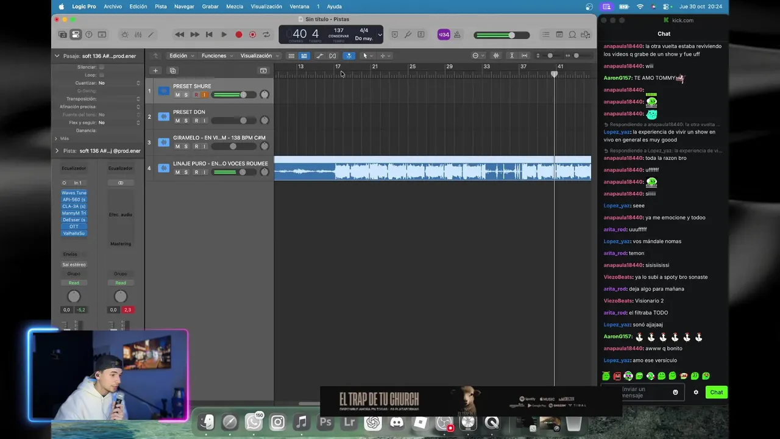
Task: Solo the PRESET DON track
Action: point(186,121)
